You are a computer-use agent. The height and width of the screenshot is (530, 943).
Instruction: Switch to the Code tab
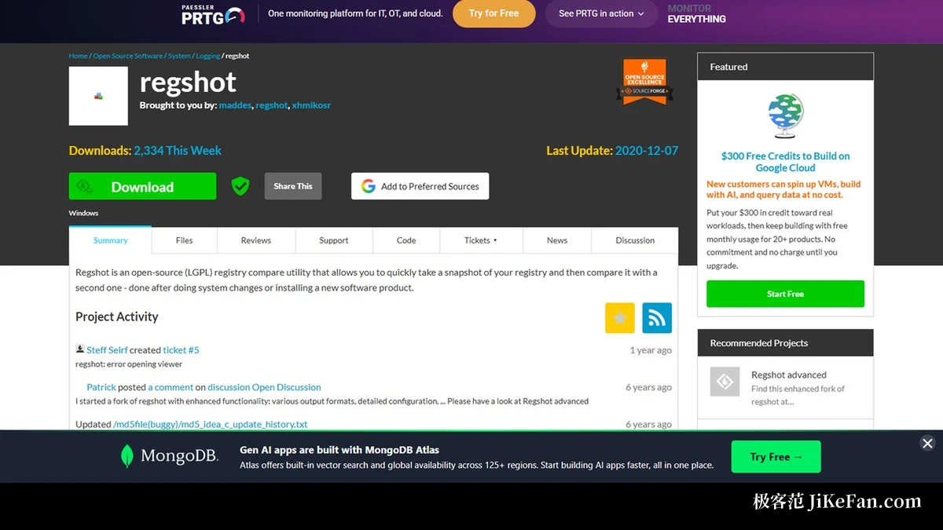pyautogui.click(x=406, y=240)
